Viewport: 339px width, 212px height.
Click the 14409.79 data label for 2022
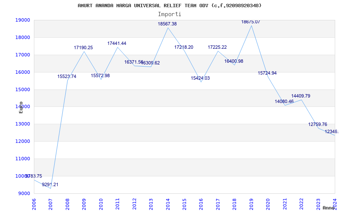(301, 96)
